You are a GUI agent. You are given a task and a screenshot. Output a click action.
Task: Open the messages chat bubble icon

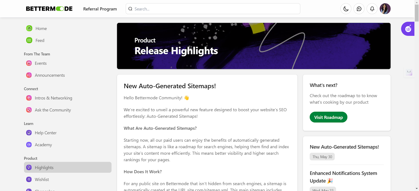click(x=359, y=9)
